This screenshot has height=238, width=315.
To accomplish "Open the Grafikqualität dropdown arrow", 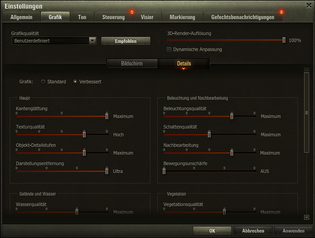I will (x=92, y=41).
